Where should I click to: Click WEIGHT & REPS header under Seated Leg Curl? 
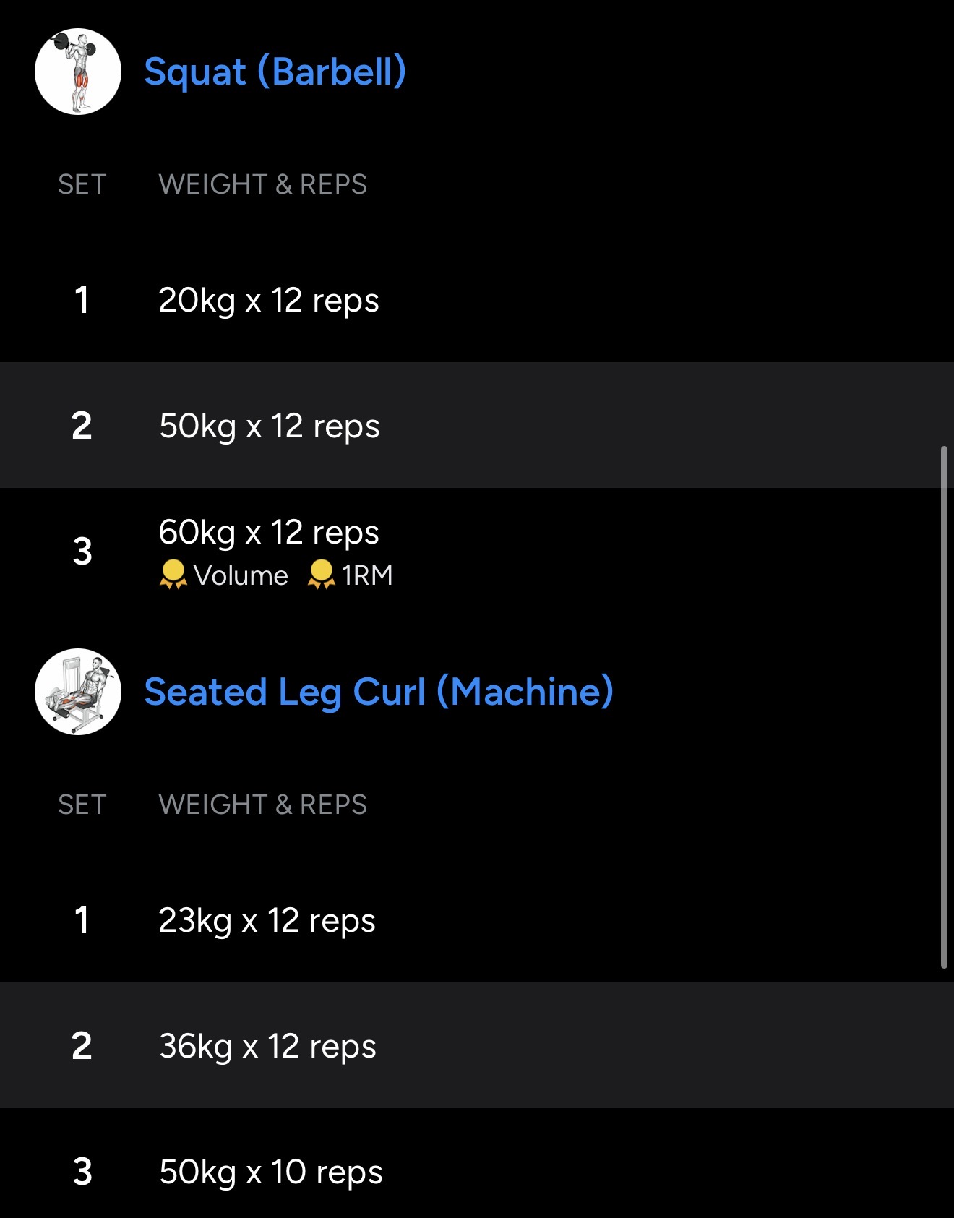coord(262,805)
